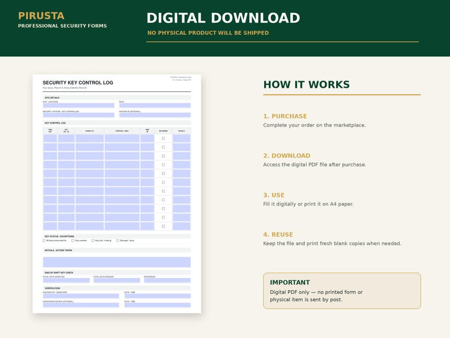The height and width of the screenshot is (338, 450).
Task: Tick the 'Key lost / missing' checkbox
Action: 93,240
